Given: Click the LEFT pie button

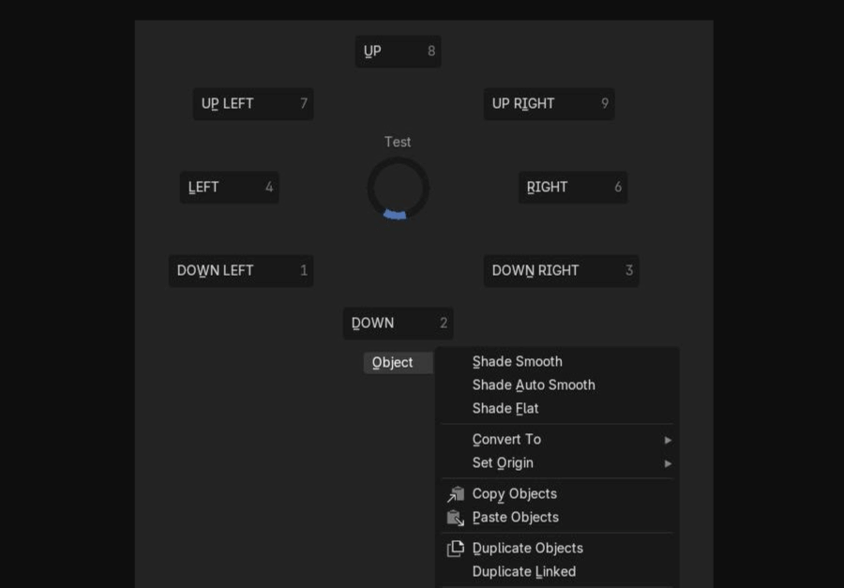Looking at the screenshot, I should click(x=230, y=187).
